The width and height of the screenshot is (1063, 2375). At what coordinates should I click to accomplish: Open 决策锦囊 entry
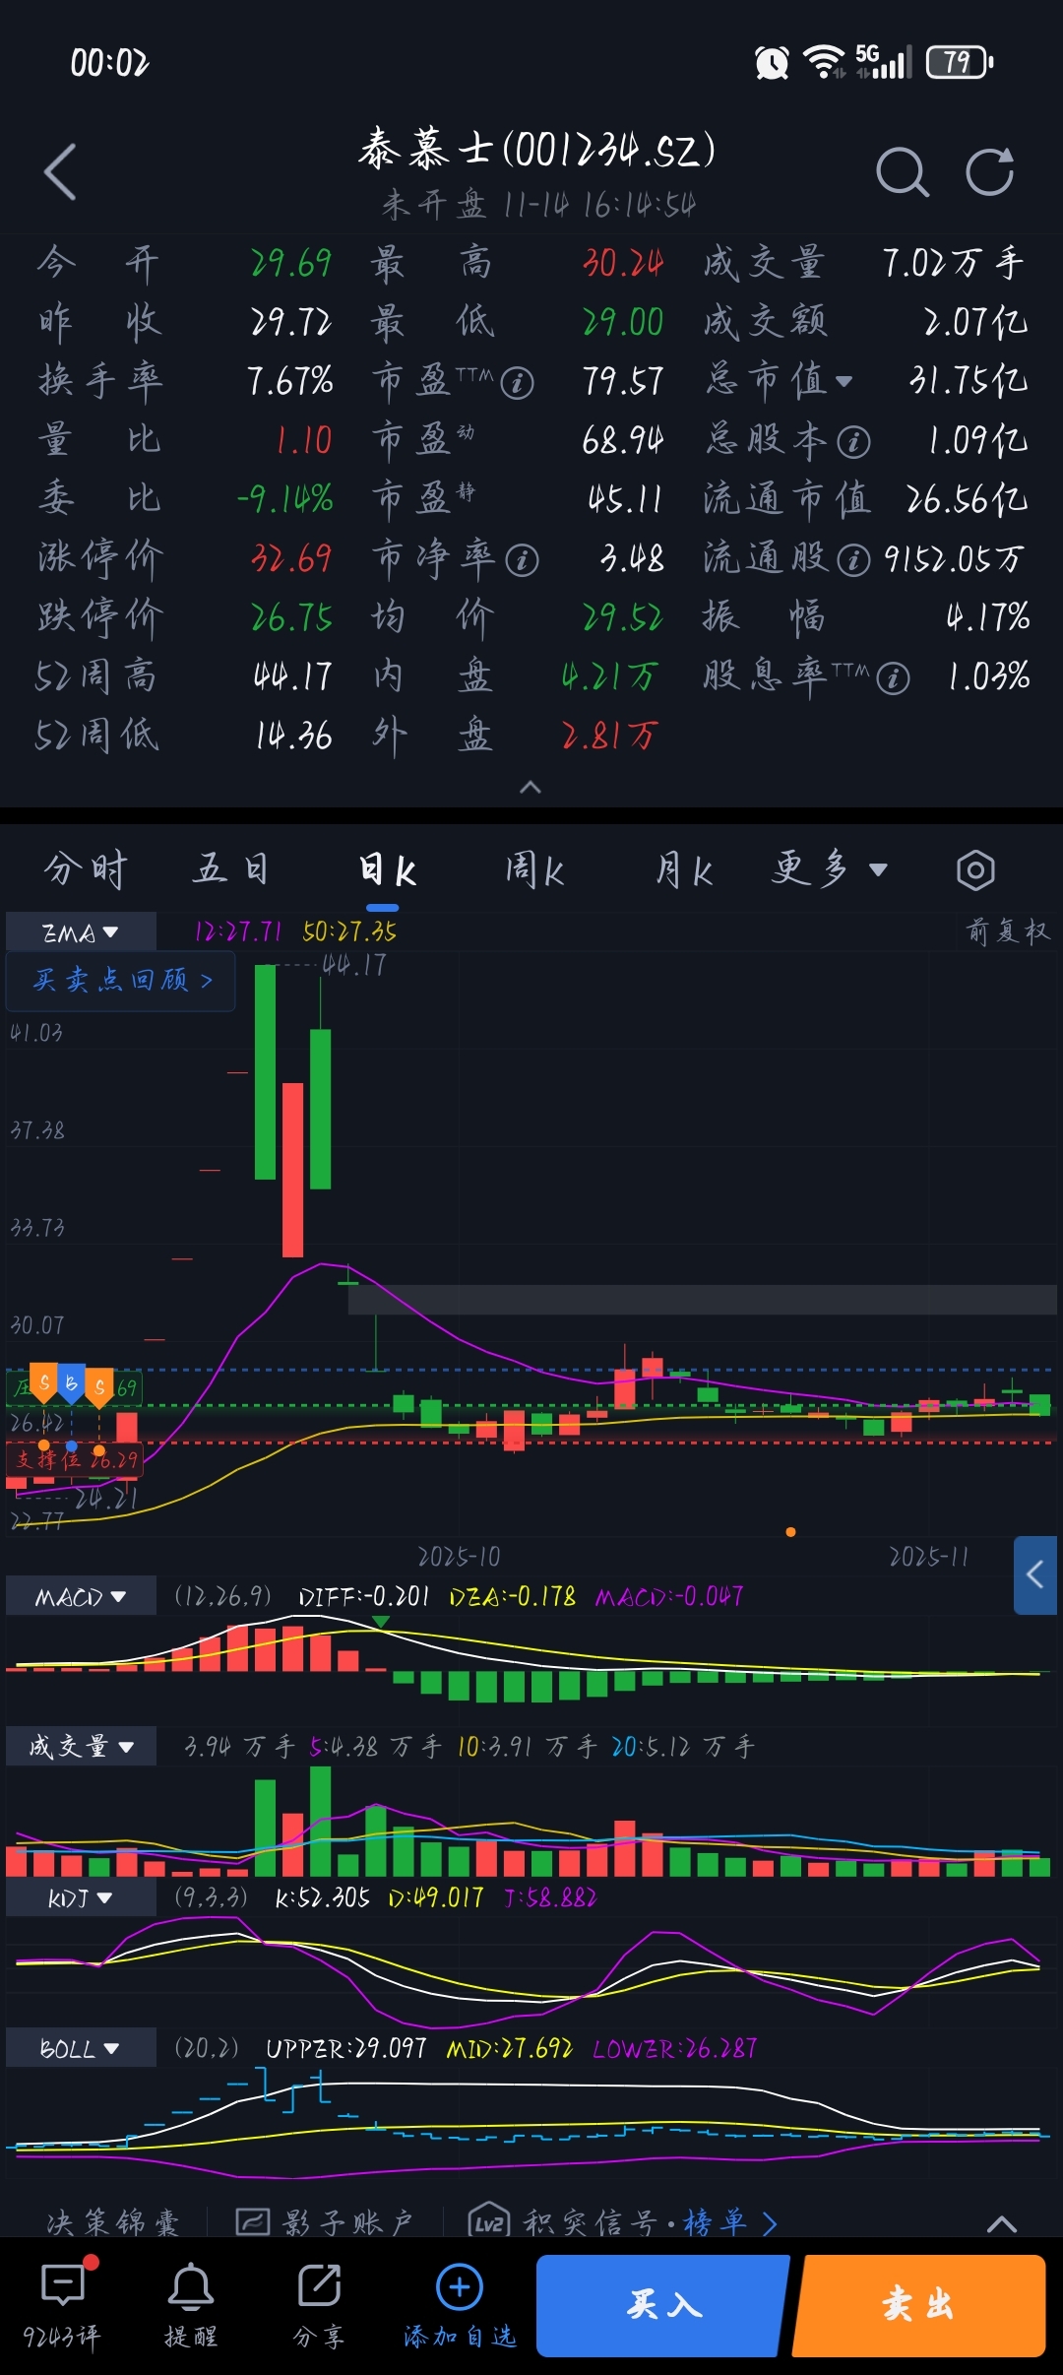pyautogui.click(x=113, y=2221)
